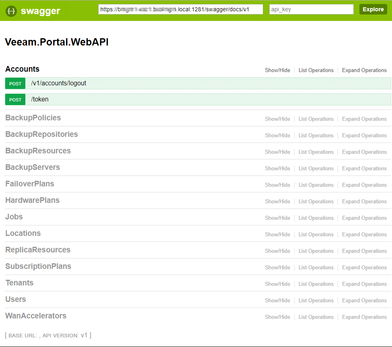This screenshot has height=347, width=392.
Task: Toggle Show/Hide for HardwarePlans
Action: [278, 202]
